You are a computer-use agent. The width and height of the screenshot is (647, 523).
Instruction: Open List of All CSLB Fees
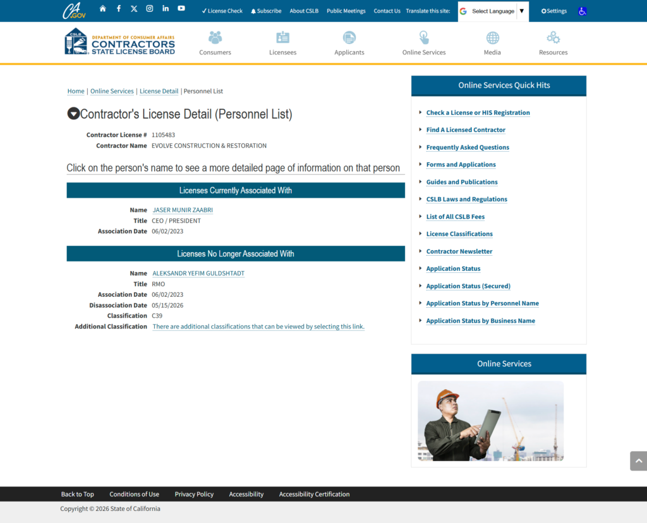click(x=455, y=217)
